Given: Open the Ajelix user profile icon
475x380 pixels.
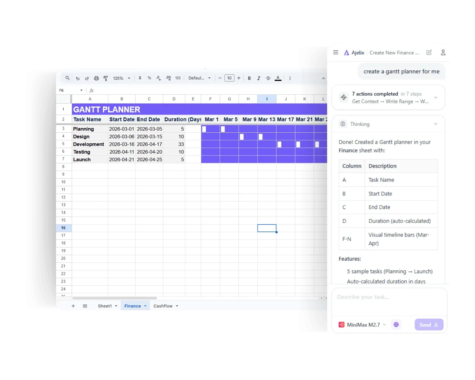Looking at the screenshot, I should click(x=443, y=52).
